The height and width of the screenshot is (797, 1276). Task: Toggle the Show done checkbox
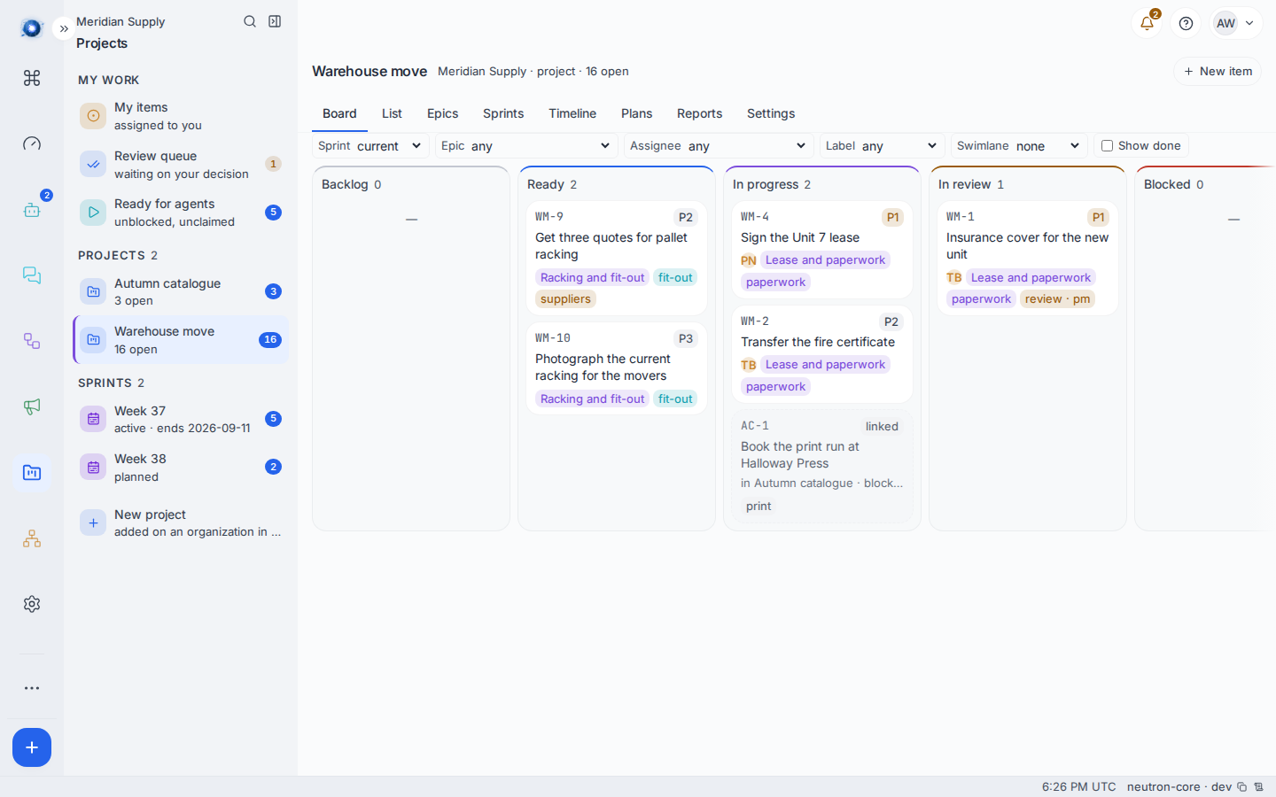(1107, 146)
